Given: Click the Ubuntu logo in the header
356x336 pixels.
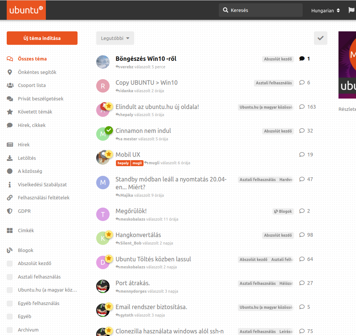Looking at the screenshot, I should [26, 10].
